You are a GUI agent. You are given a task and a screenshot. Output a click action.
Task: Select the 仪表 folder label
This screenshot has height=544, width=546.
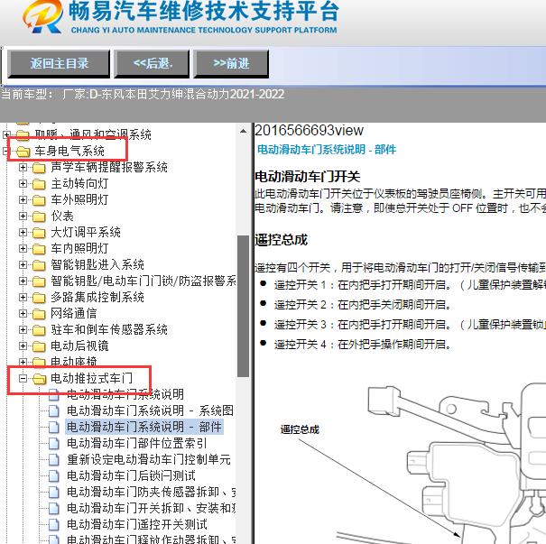(62, 217)
